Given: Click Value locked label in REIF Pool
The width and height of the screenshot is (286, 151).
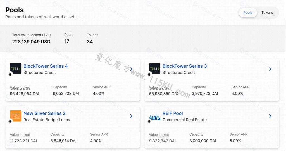Looking at the screenshot, I should [x=159, y=135].
